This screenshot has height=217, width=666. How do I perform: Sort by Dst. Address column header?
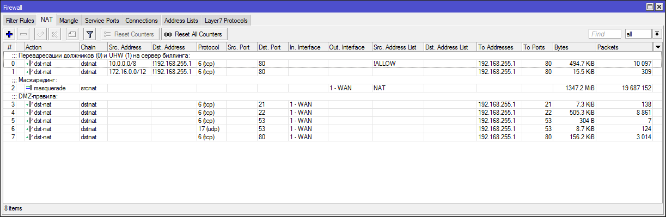point(173,47)
